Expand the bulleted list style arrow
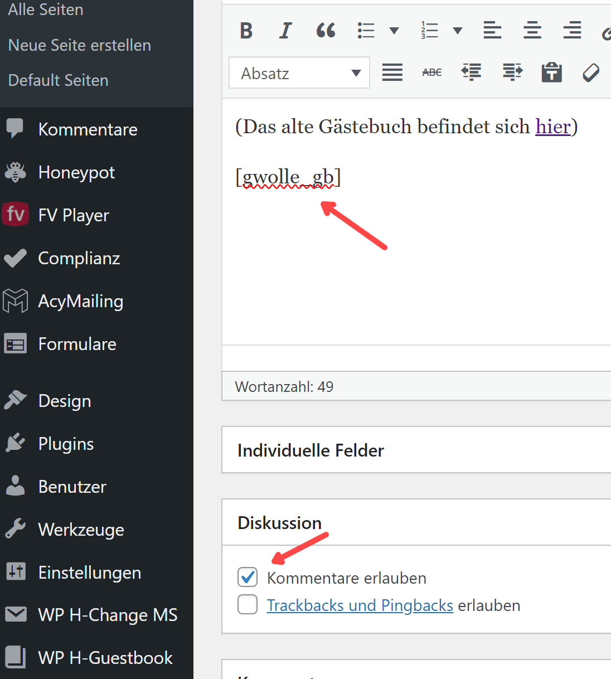The height and width of the screenshot is (679, 611). click(x=394, y=31)
